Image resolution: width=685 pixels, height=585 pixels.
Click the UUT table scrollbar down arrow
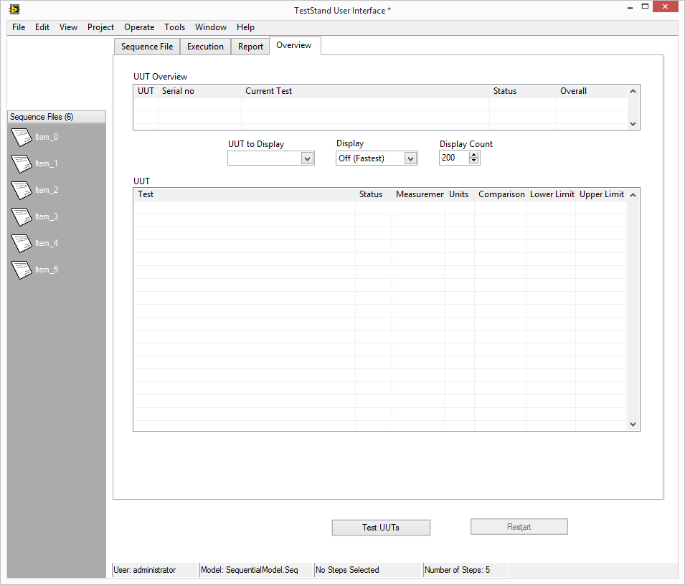click(633, 424)
